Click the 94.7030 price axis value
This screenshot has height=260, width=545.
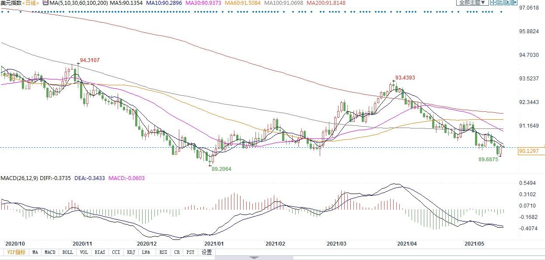tap(529, 55)
